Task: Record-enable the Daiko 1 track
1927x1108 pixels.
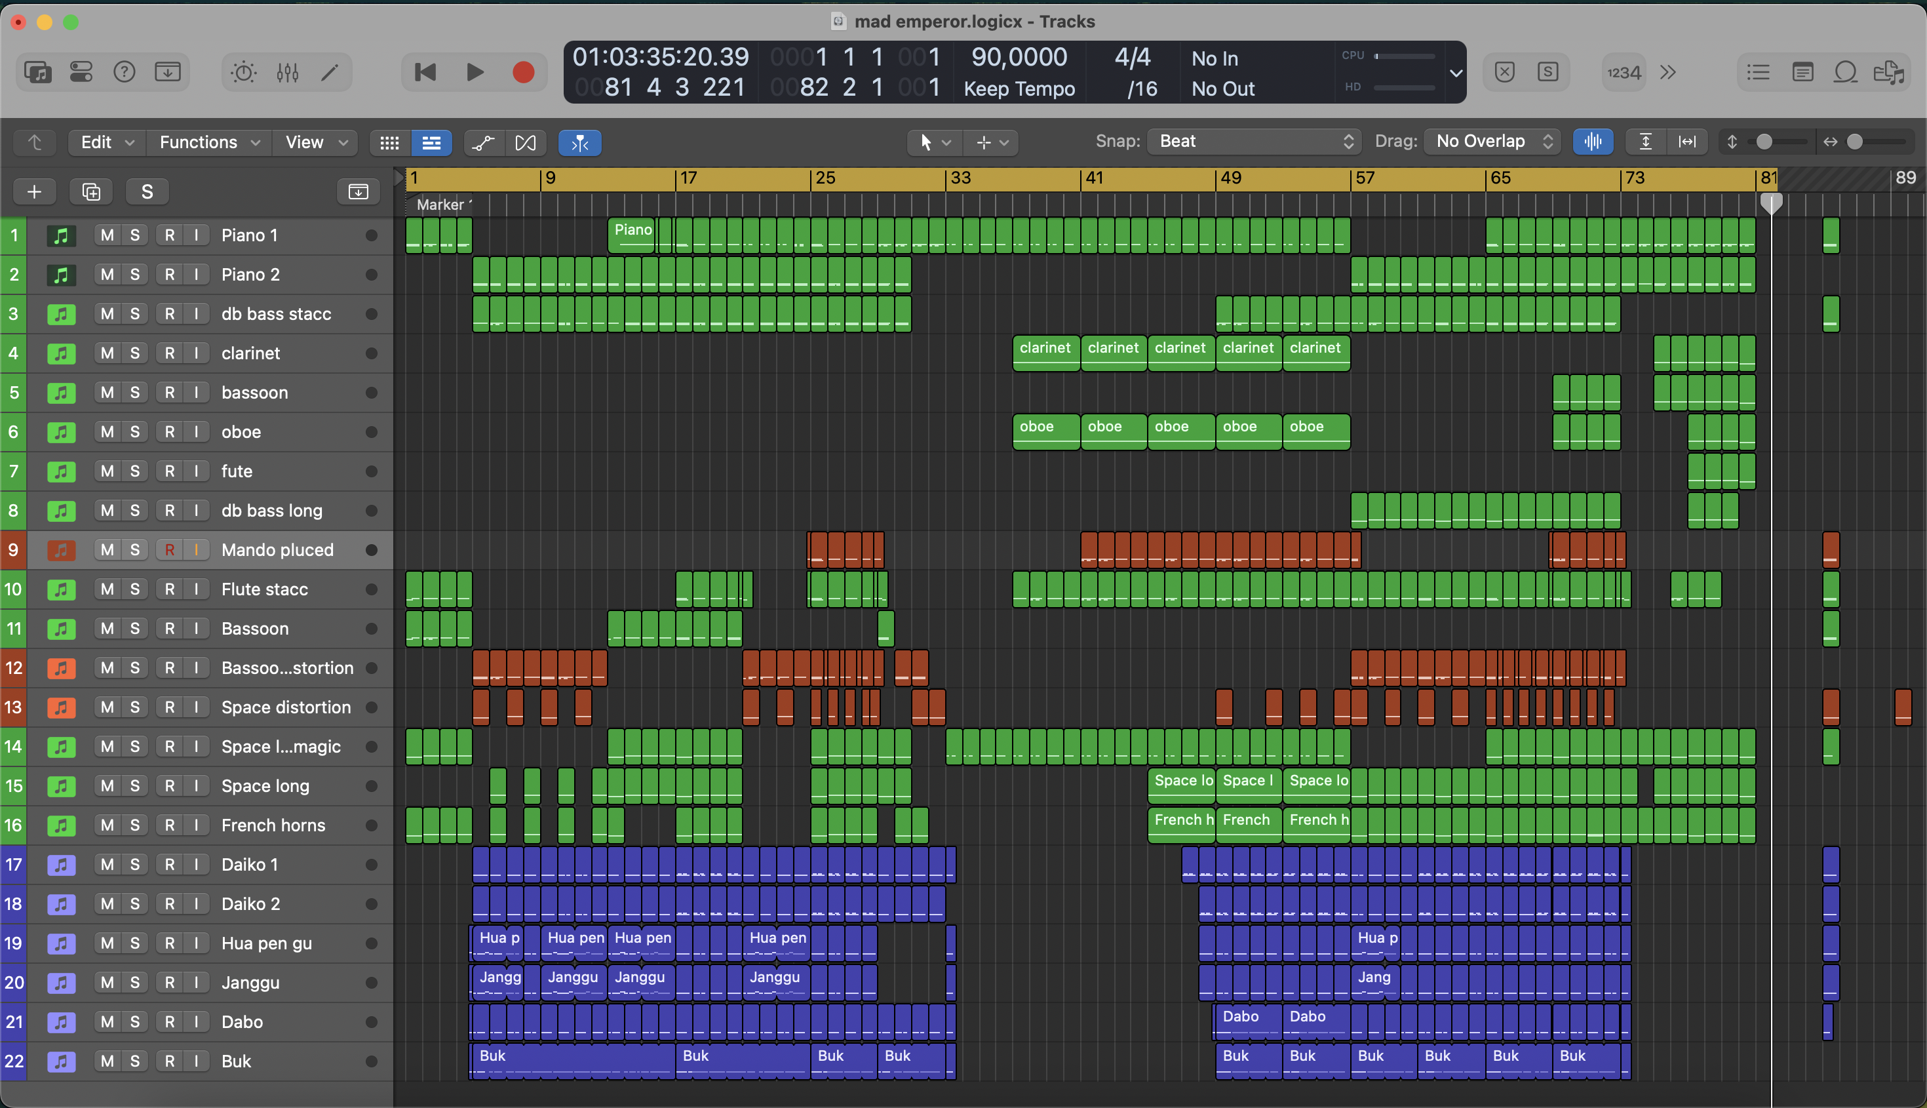Action: [x=170, y=865]
